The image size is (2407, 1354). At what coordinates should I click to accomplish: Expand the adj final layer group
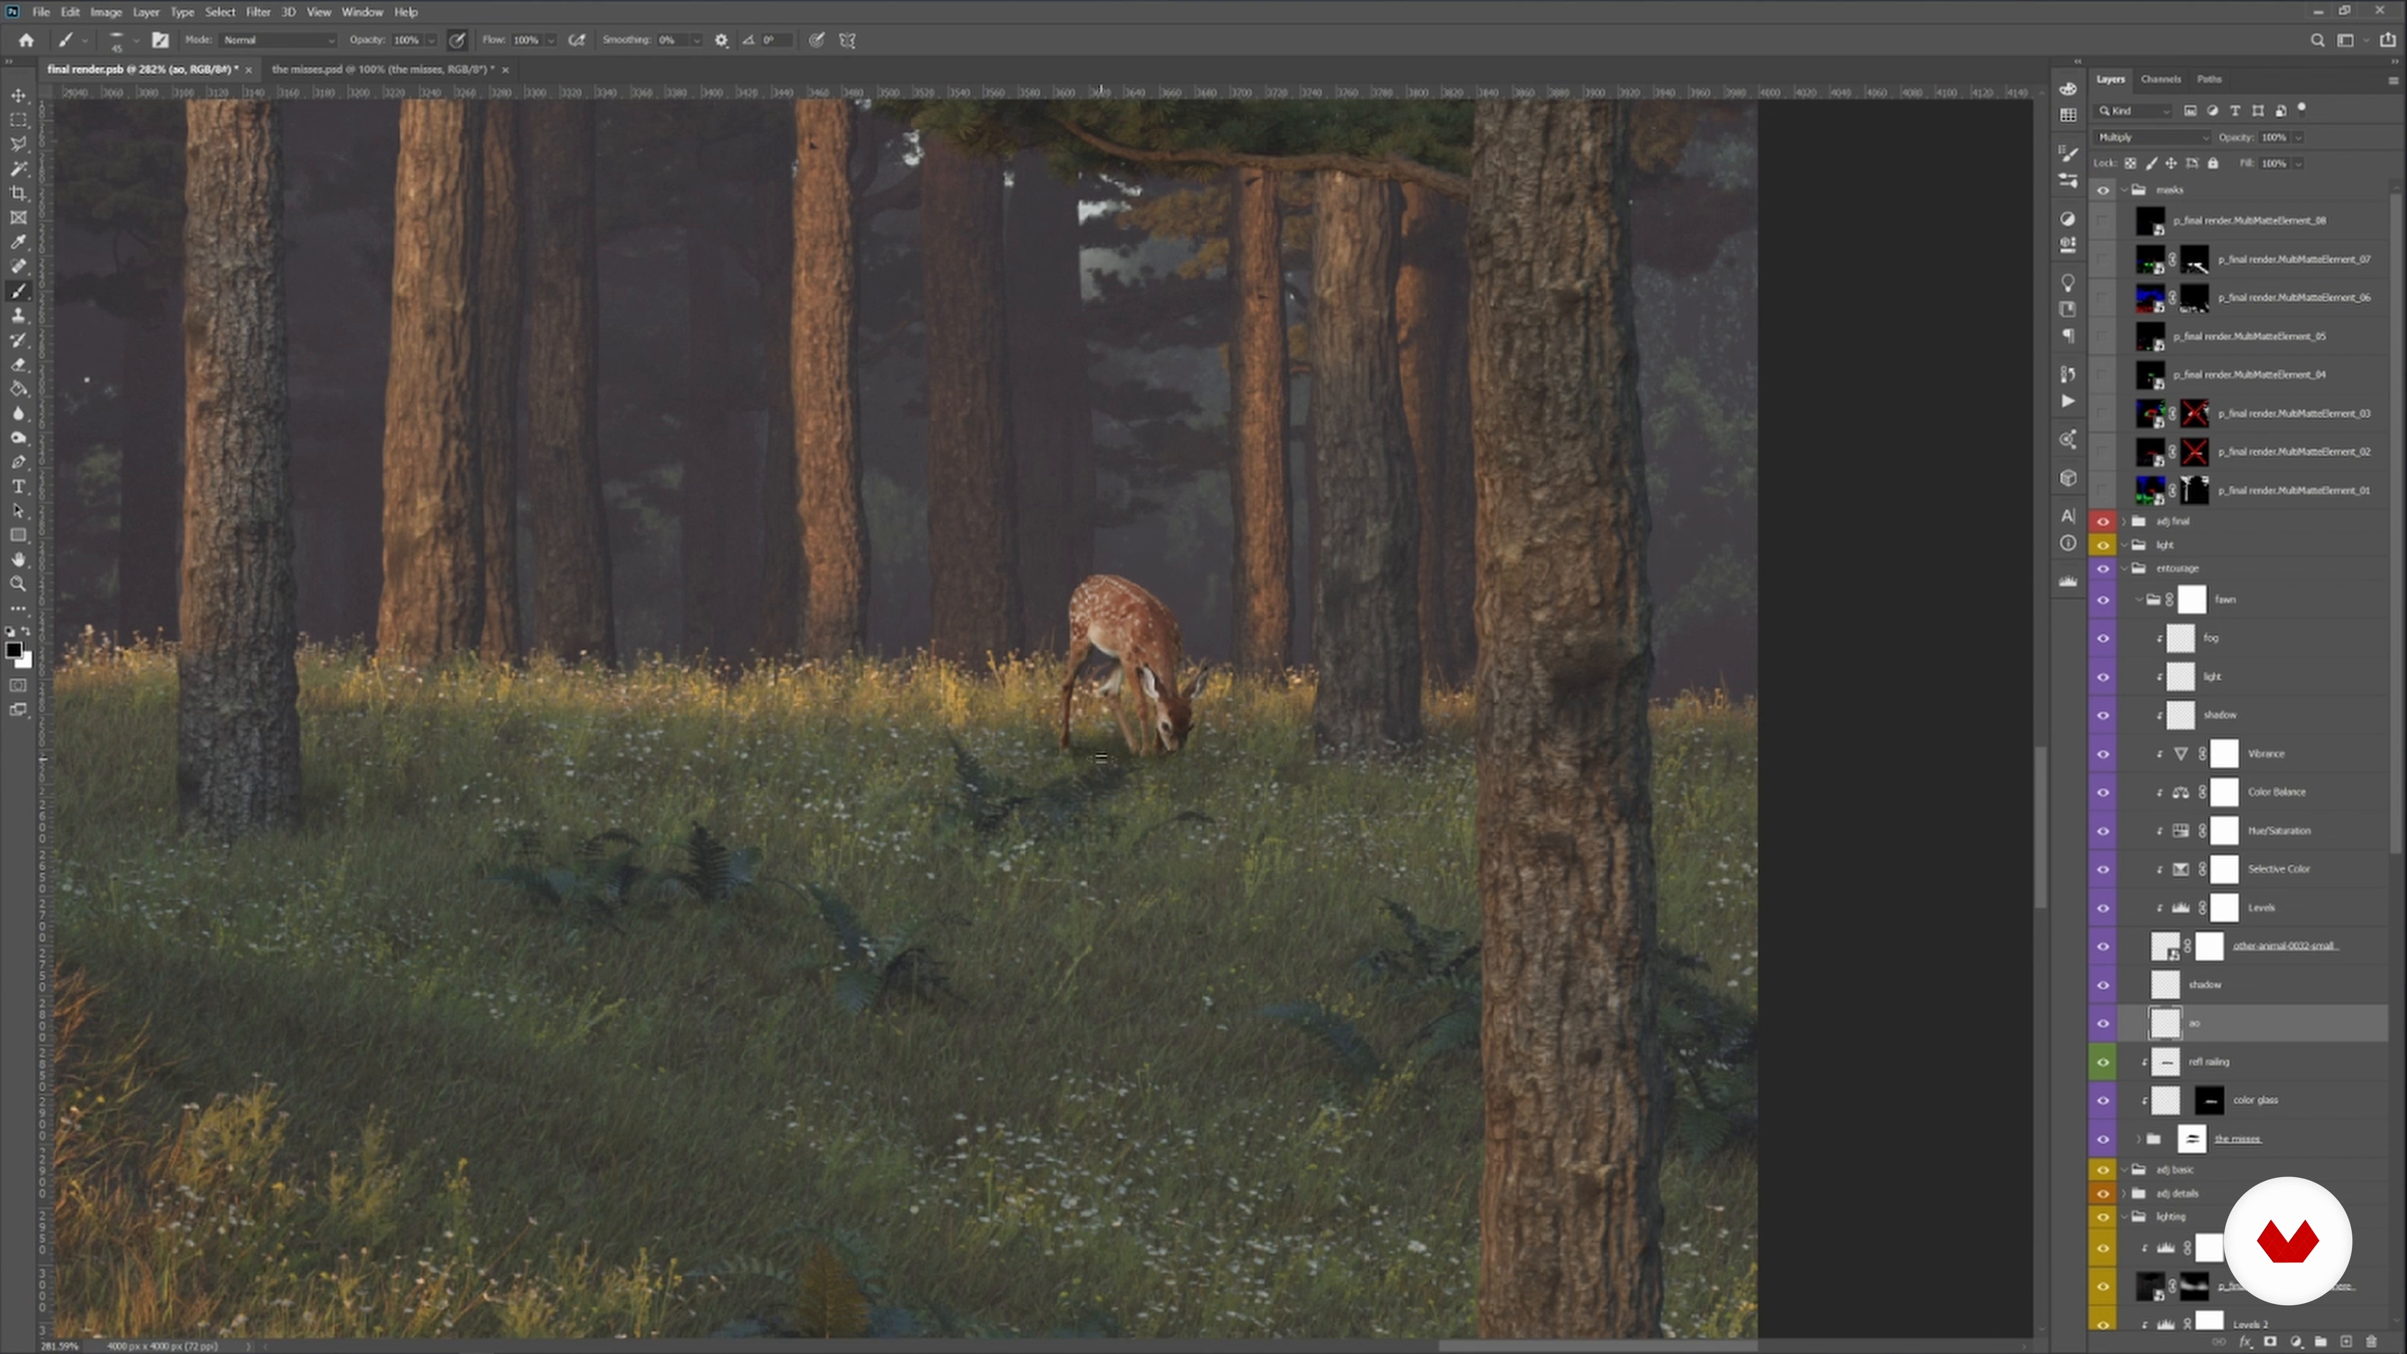2125,522
